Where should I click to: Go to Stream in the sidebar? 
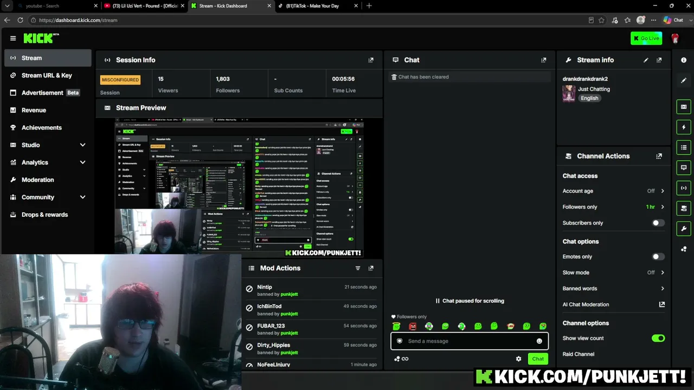point(48,58)
